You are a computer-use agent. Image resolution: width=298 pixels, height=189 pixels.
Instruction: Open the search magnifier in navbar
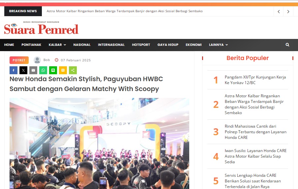click(287, 45)
